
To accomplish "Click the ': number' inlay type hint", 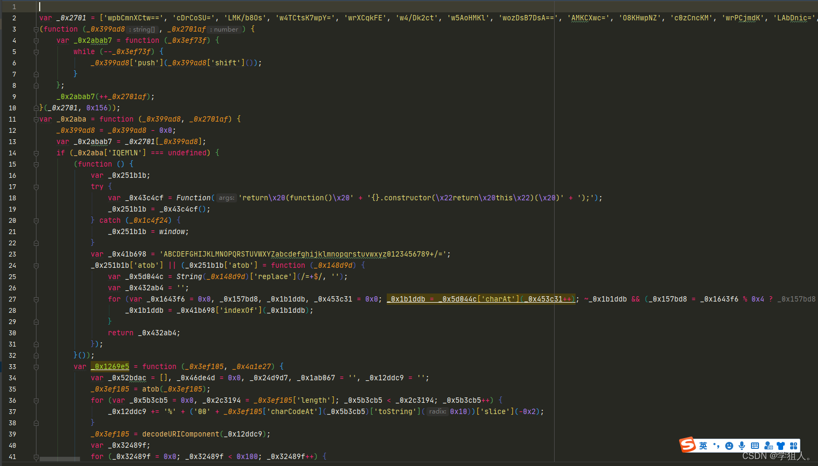I will point(225,29).
